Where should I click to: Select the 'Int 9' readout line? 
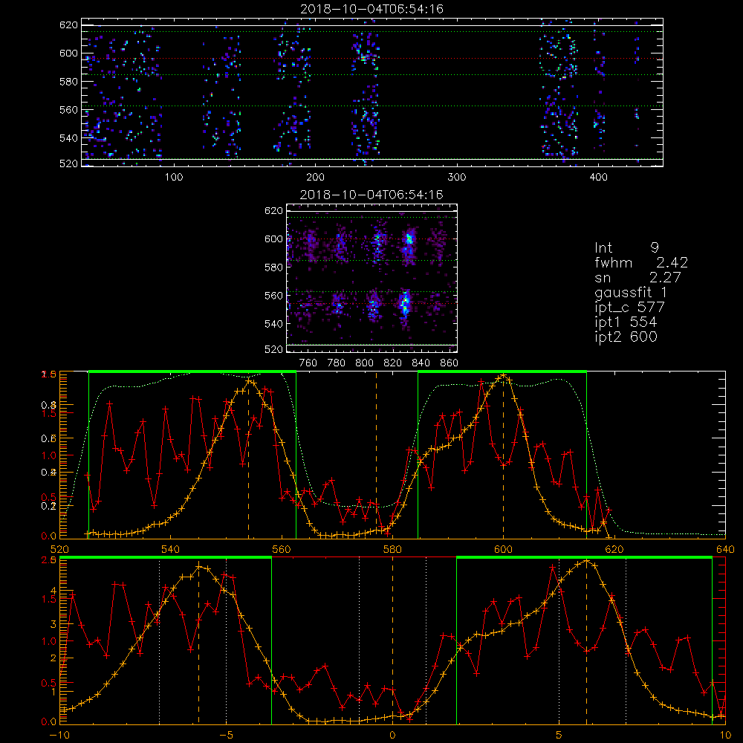coord(626,247)
